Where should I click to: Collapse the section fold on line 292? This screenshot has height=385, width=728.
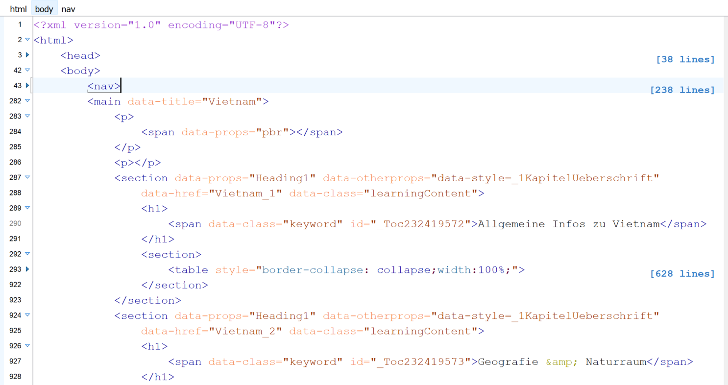(x=27, y=254)
